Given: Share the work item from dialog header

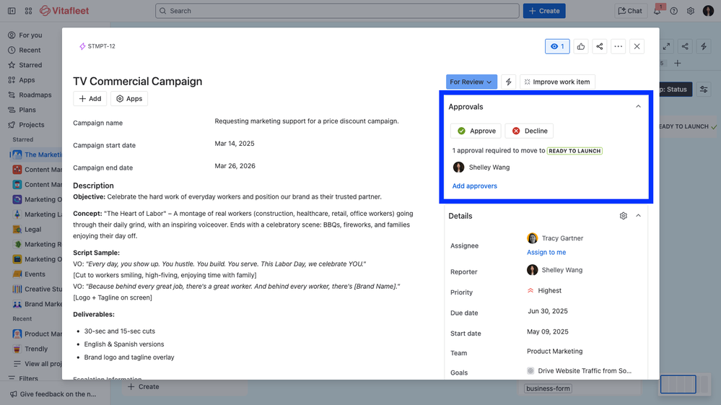Looking at the screenshot, I should click(600, 46).
